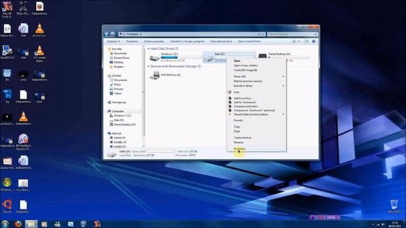Select the DVD RW Drive (E:) icon
The image size is (406, 228).
click(155, 75)
